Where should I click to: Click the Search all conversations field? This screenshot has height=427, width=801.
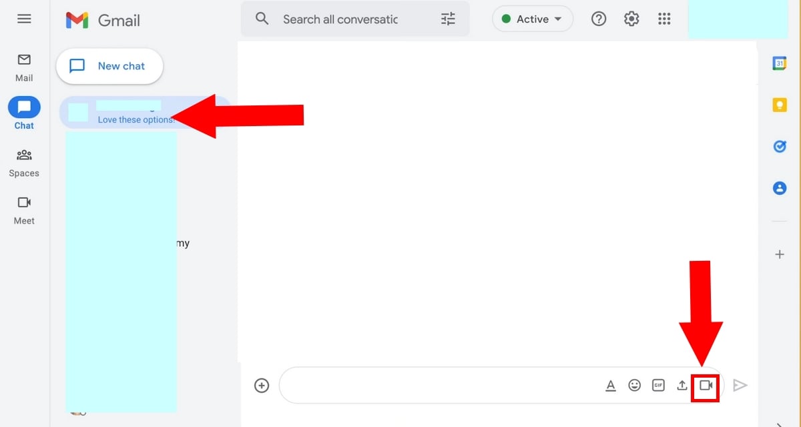pyautogui.click(x=340, y=19)
